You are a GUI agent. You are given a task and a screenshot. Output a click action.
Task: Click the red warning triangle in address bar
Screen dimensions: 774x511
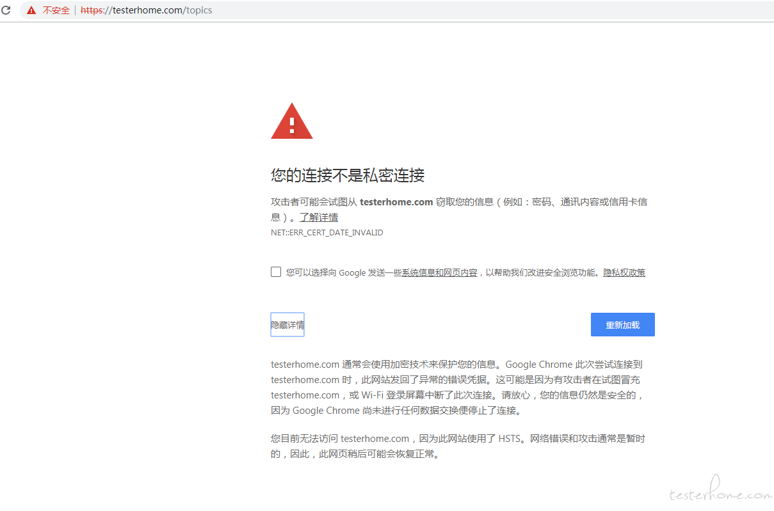tap(31, 10)
